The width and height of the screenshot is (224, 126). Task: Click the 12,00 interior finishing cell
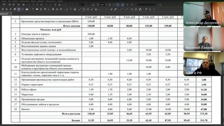coord(129,60)
